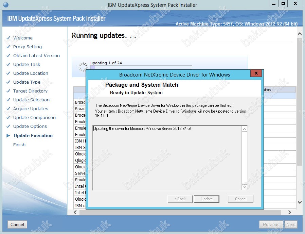The height and width of the screenshot is (234, 305).
Task: Select the Update Comparison step
Action: [34, 117]
